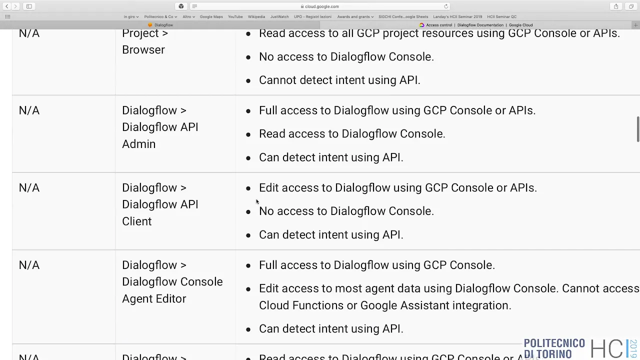The width and height of the screenshot is (640, 360).
Task: Focus the cloud.google.com address field
Action: pos(320,6)
